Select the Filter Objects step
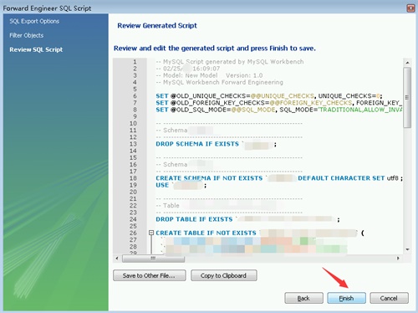Viewport: 418px width, 313px height. tap(27, 35)
